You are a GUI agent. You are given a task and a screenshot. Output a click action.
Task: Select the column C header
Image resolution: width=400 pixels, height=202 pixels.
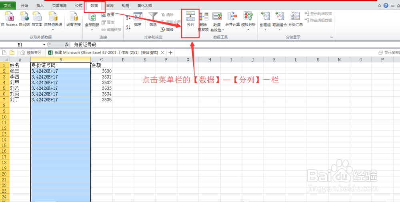[102, 60]
